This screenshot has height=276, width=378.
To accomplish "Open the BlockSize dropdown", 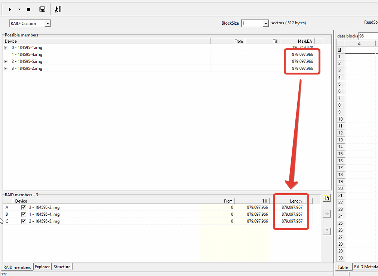I will click(x=266, y=23).
